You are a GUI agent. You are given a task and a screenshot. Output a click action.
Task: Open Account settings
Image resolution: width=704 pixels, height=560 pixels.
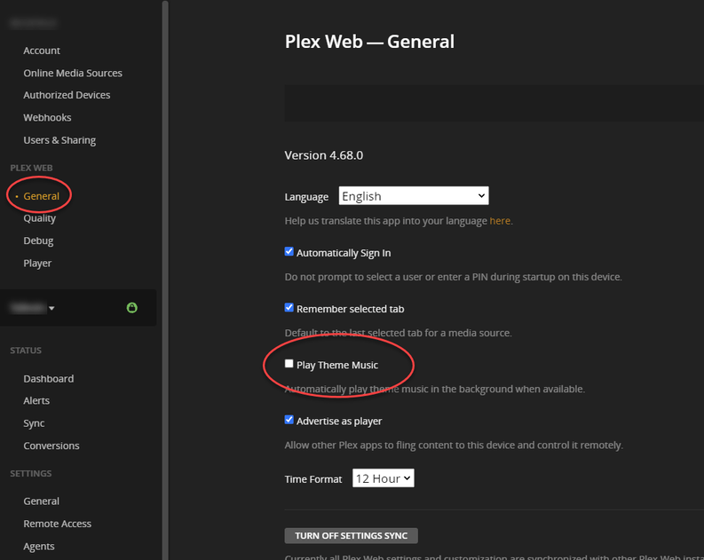42,51
